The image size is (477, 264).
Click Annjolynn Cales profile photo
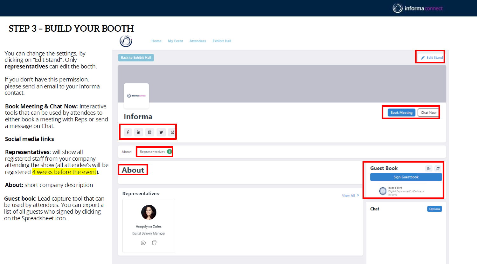click(x=149, y=212)
